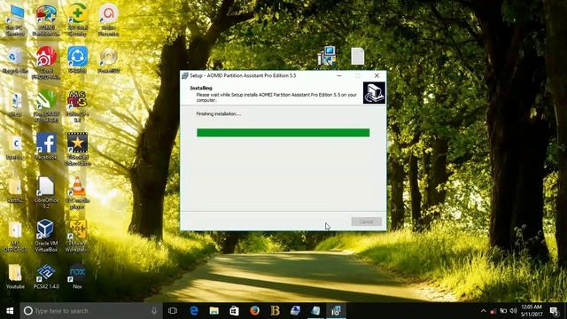
Task: Open the PowerISO disc icon shortcut
Action: pos(108,59)
